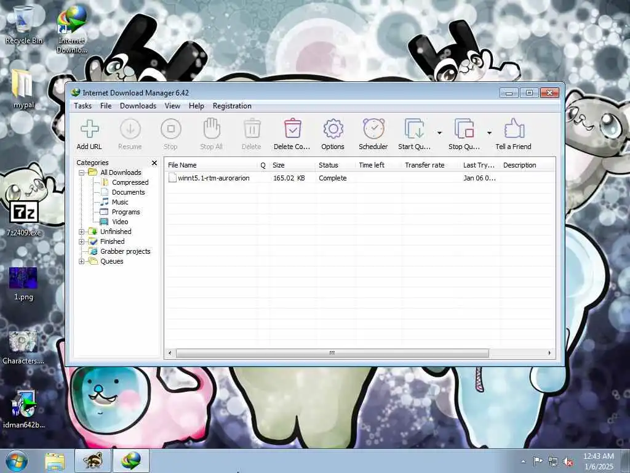Open File Explorer from the taskbar

pos(55,461)
